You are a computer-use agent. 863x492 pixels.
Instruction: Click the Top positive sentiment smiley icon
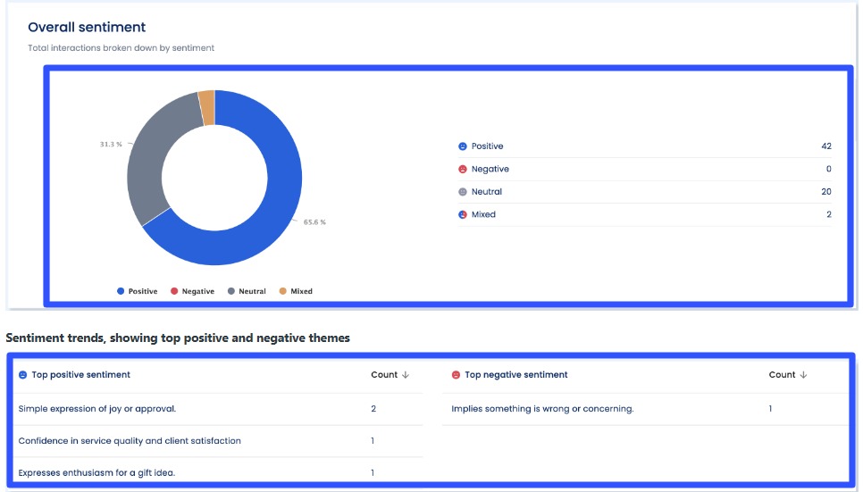[23, 375]
